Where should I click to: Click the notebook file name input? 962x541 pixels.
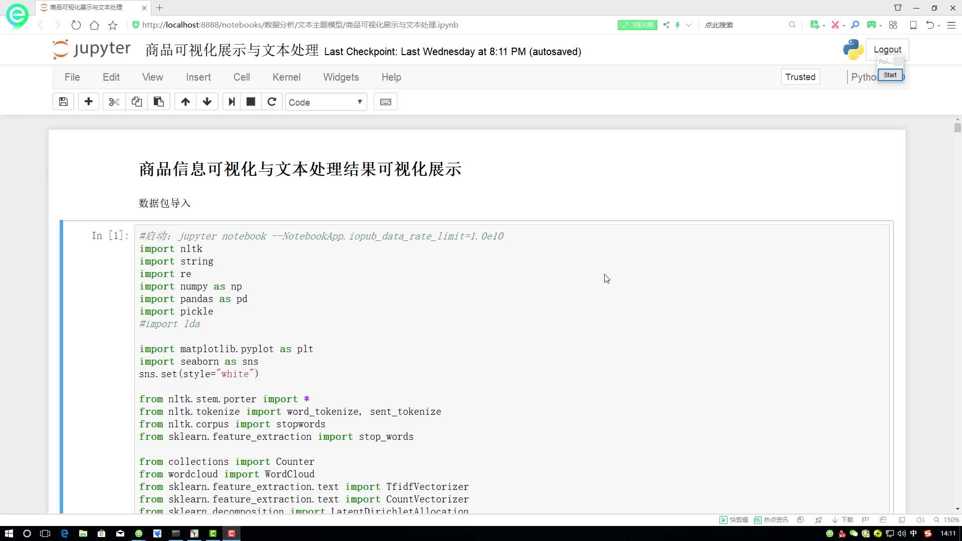pyautogui.click(x=231, y=52)
